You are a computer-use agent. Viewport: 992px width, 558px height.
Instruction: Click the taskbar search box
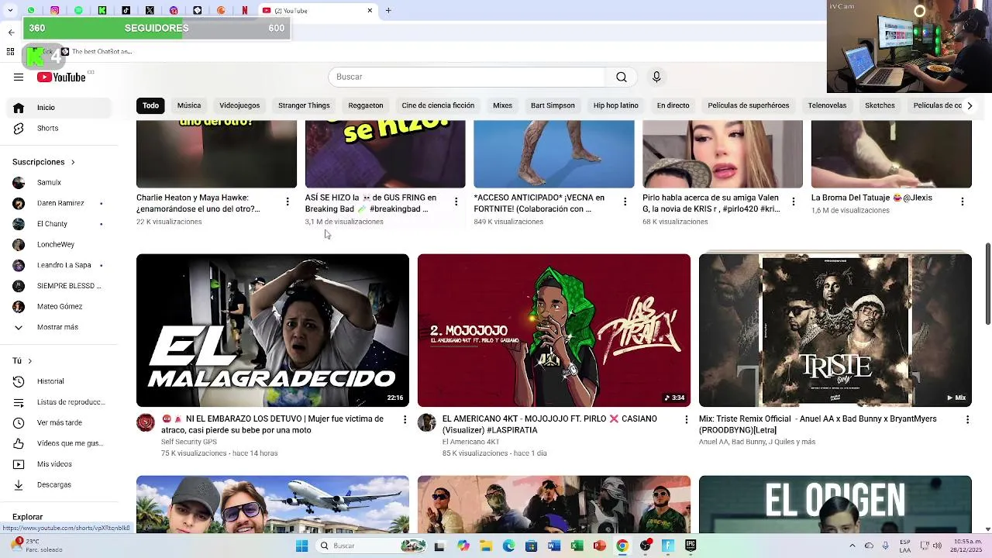370,546
